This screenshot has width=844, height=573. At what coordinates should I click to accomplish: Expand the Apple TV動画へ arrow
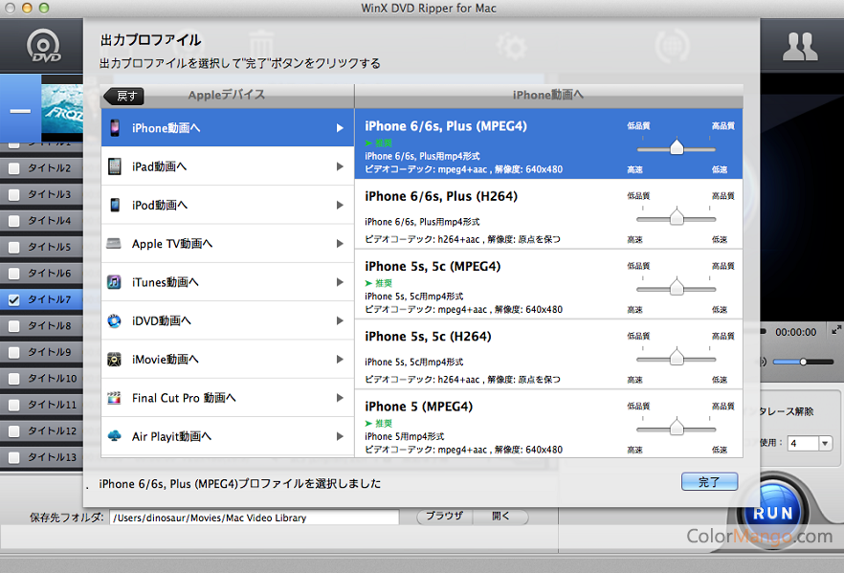click(x=340, y=244)
